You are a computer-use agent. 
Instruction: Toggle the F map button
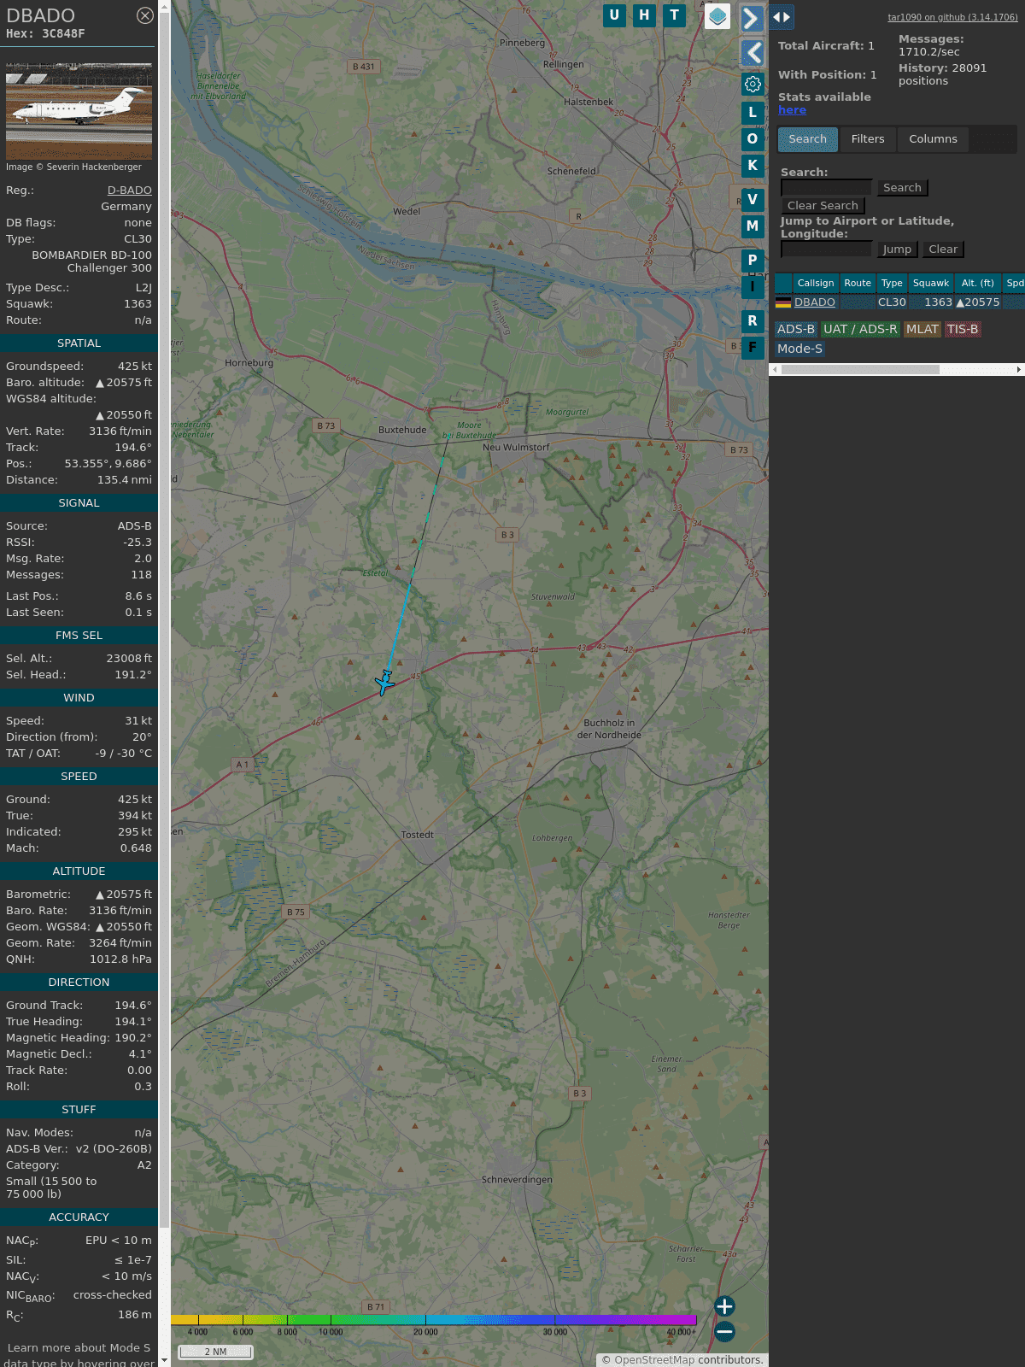(x=753, y=348)
